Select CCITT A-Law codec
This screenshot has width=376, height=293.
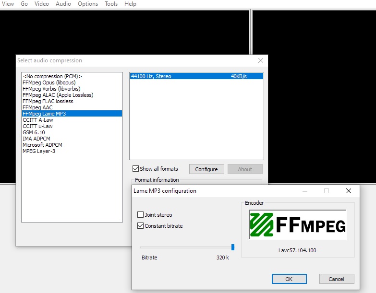pos(72,120)
